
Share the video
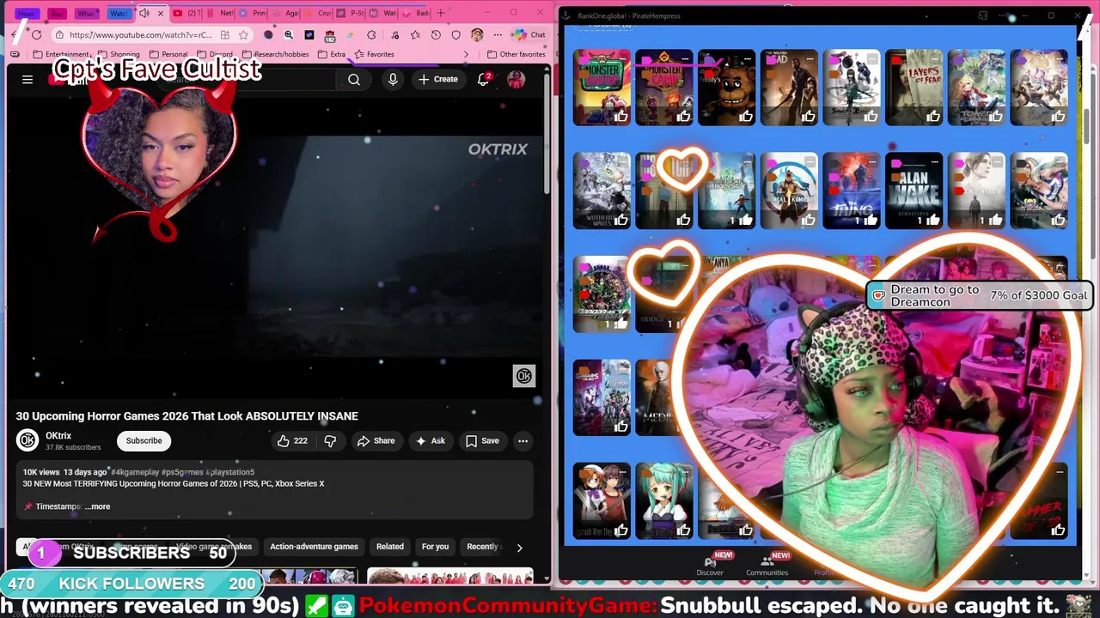click(x=376, y=440)
